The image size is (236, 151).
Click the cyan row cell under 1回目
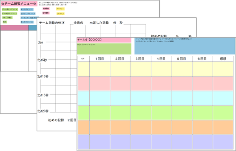tap(100, 98)
